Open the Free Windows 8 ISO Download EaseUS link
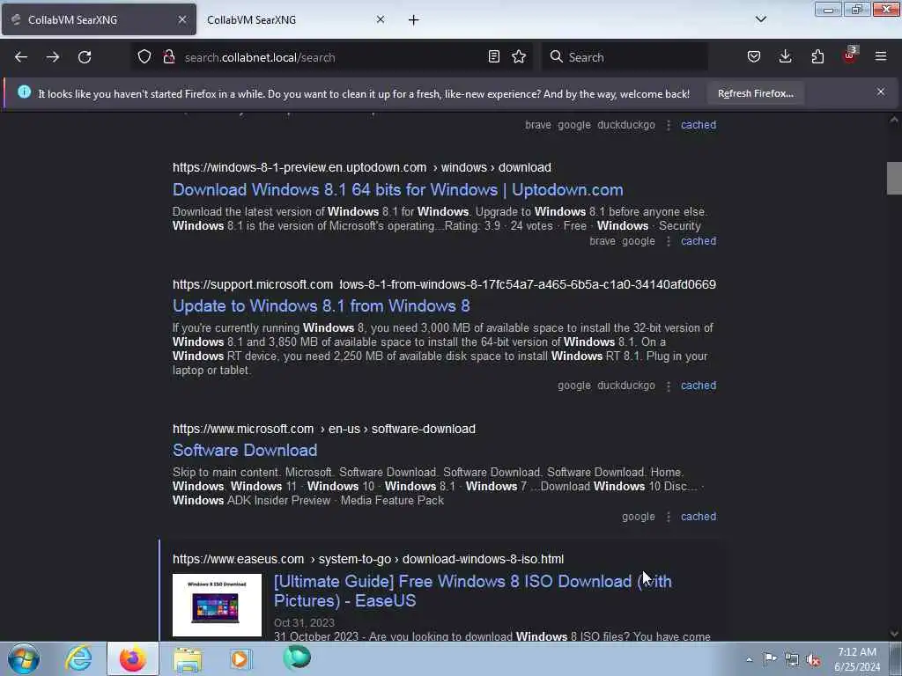The width and height of the screenshot is (902, 676). point(472,591)
